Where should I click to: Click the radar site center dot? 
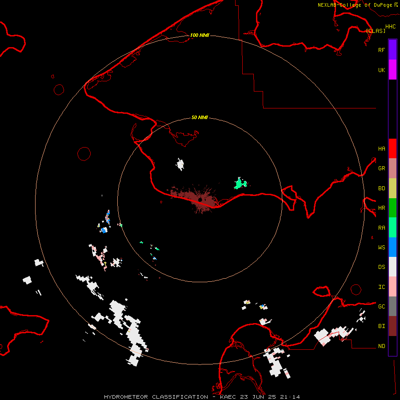click(200, 200)
